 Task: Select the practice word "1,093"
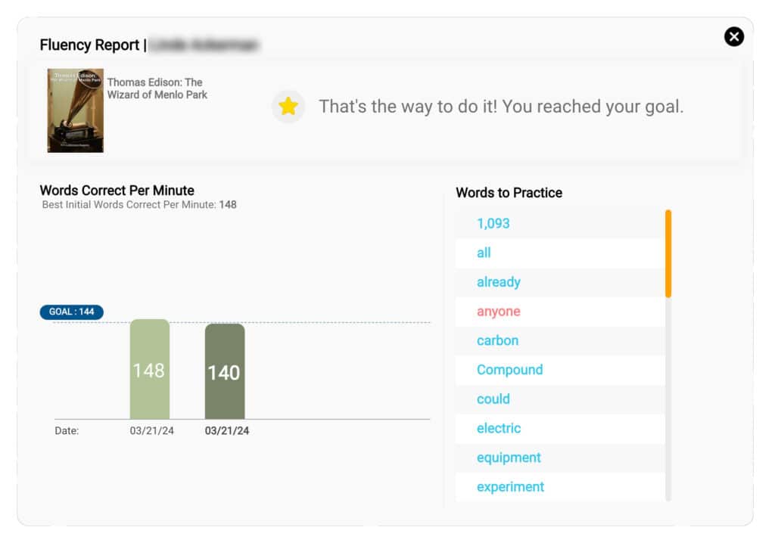click(493, 223)
